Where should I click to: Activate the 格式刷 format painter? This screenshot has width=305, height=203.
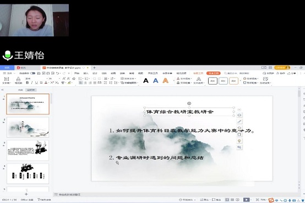click(18, 80)
